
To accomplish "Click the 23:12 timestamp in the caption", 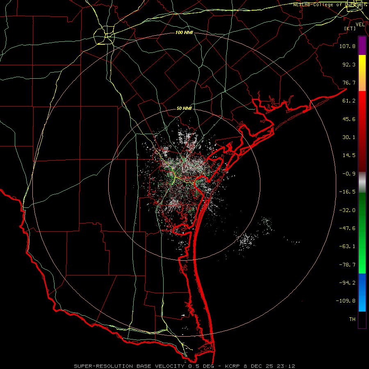I will click(x=285, y=366).
